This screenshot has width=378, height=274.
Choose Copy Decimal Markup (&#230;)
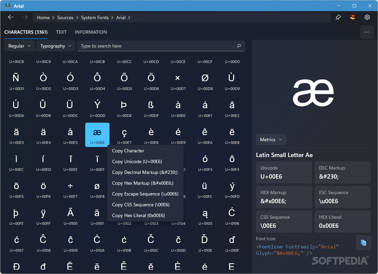(145, 172)
